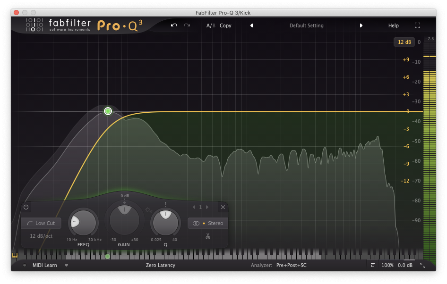Enter full screen mode icon
This screenshot has height=284, width=447.
point(417,25)
